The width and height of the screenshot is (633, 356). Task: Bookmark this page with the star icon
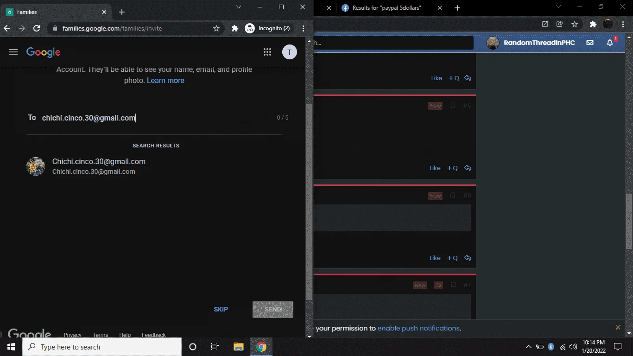pyautogui.click(x=216, y=28)
